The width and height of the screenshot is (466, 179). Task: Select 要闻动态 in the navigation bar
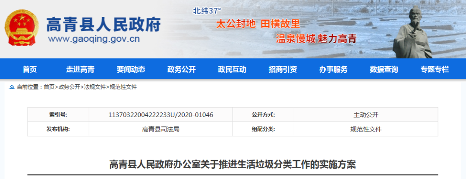(131, 70)
